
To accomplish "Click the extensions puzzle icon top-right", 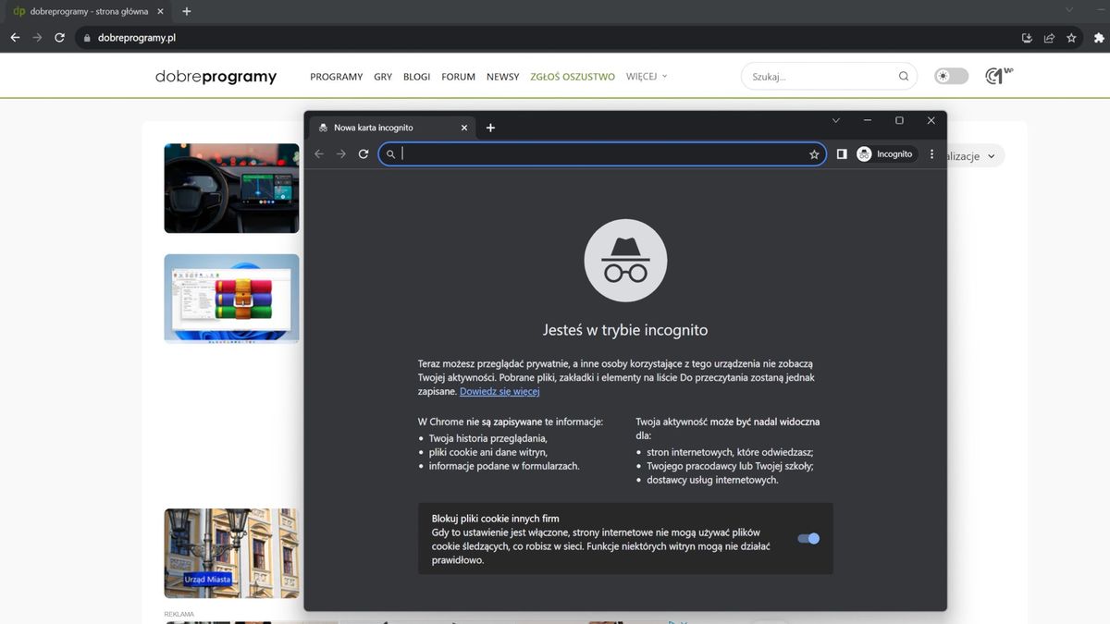I will click(1099, 38).
